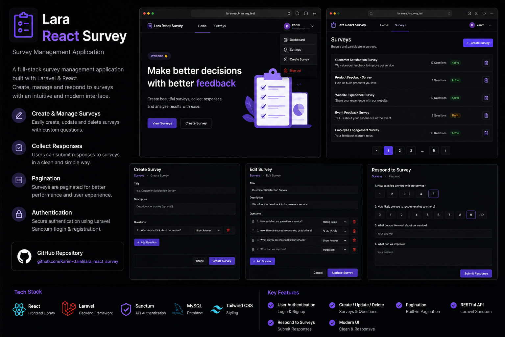505x337 pixels.
Task: Click the GitHub logo in the repository card
Action: click(x=24, y=256)
